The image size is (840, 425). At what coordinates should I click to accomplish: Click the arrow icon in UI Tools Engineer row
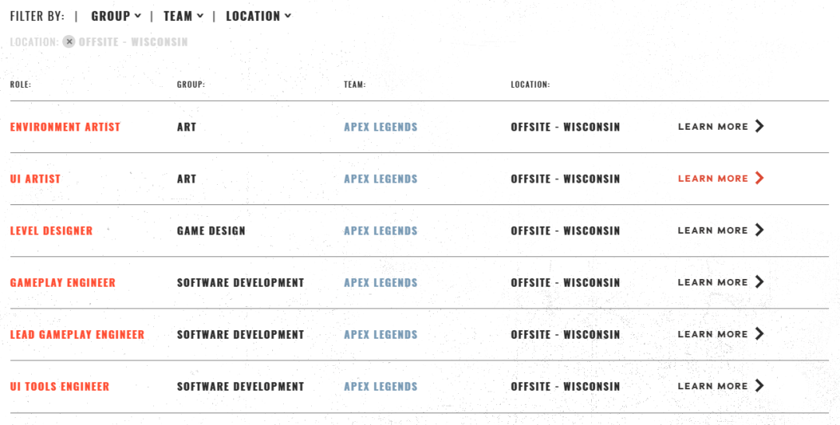759,386
